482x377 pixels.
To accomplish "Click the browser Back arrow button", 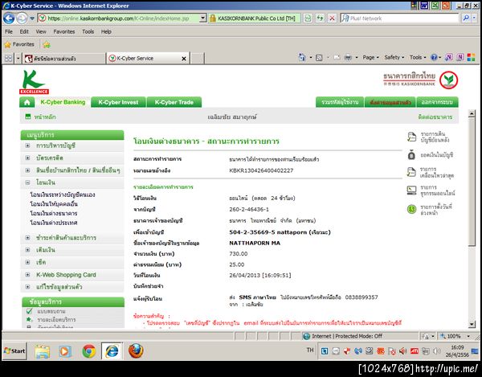I will [9, 18].
